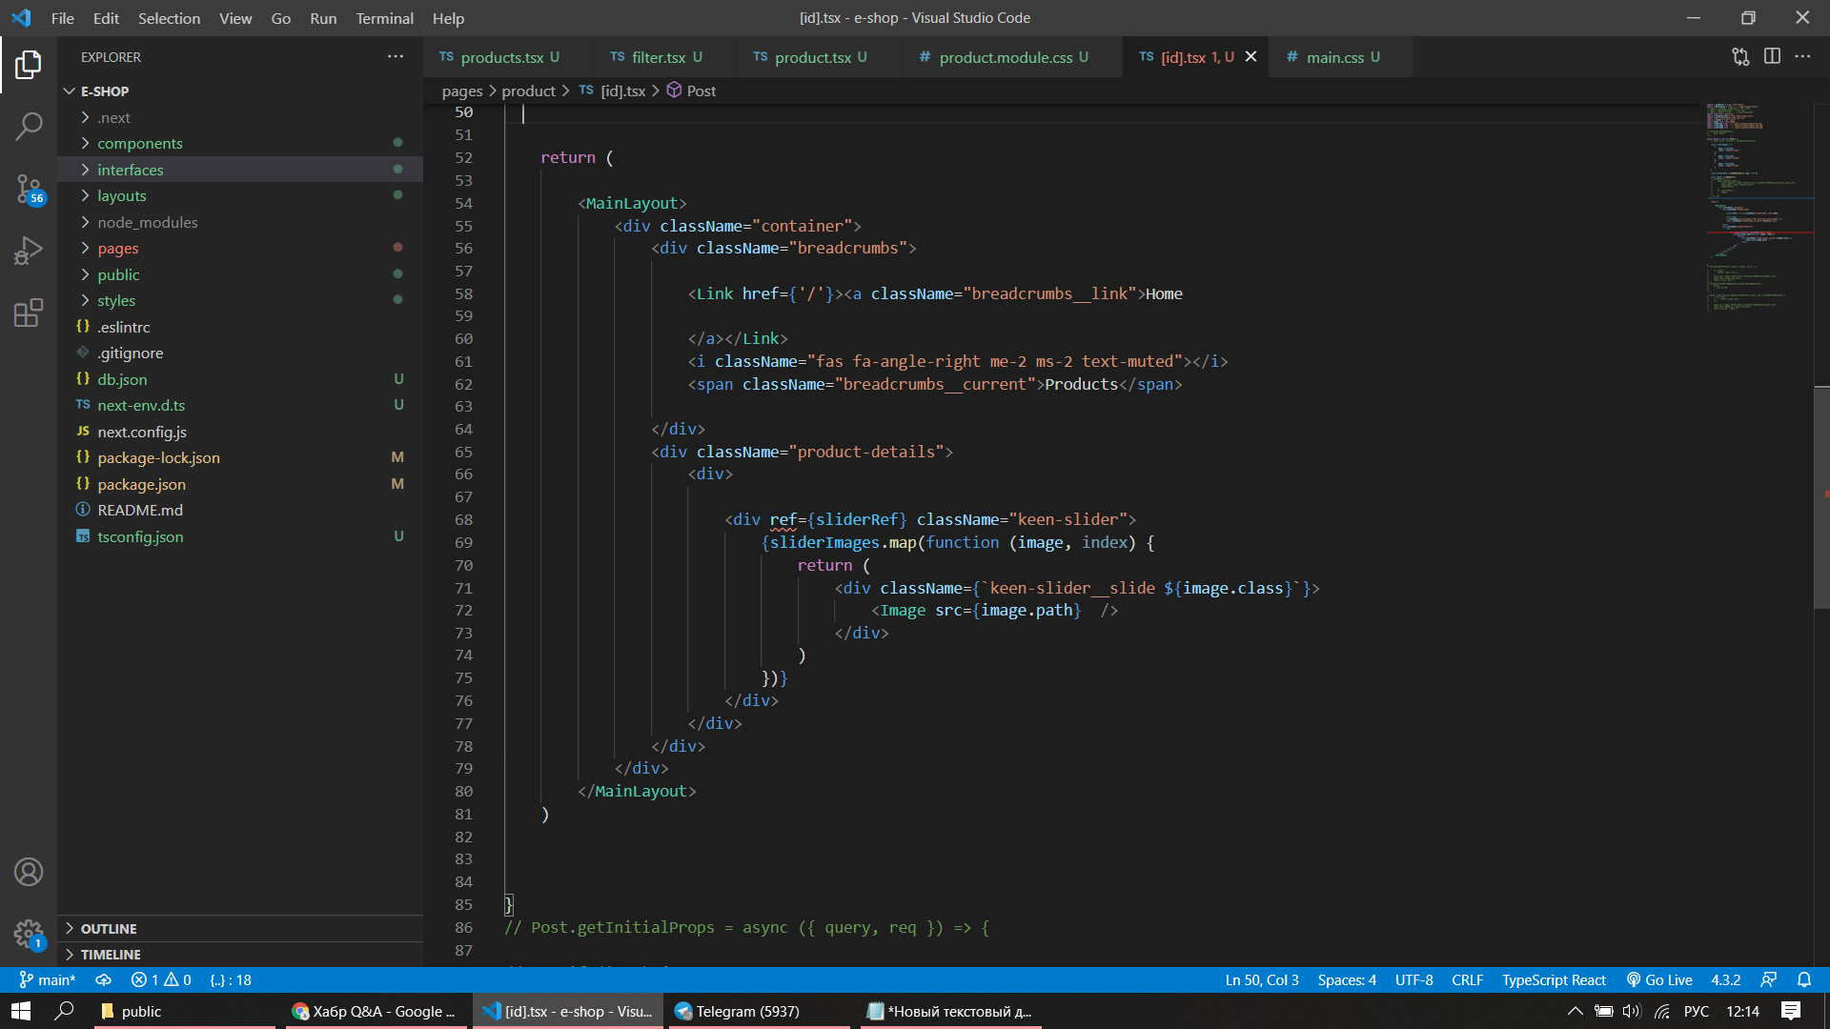Open the package.json file
Screen dimensions: 1830x1029
coord(240,484)
